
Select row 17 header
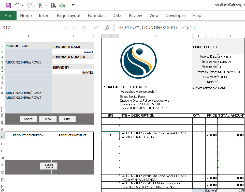point(2,135)
